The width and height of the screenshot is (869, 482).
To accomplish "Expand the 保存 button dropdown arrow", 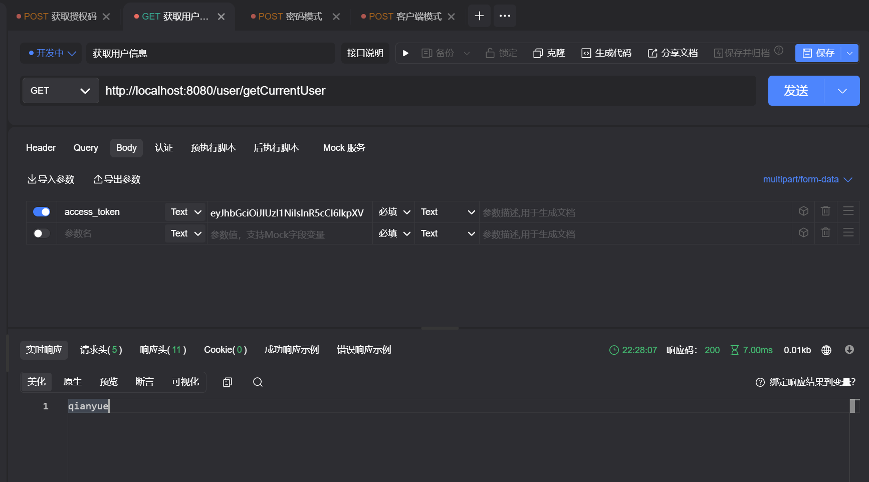I will (x=850, y=53).
